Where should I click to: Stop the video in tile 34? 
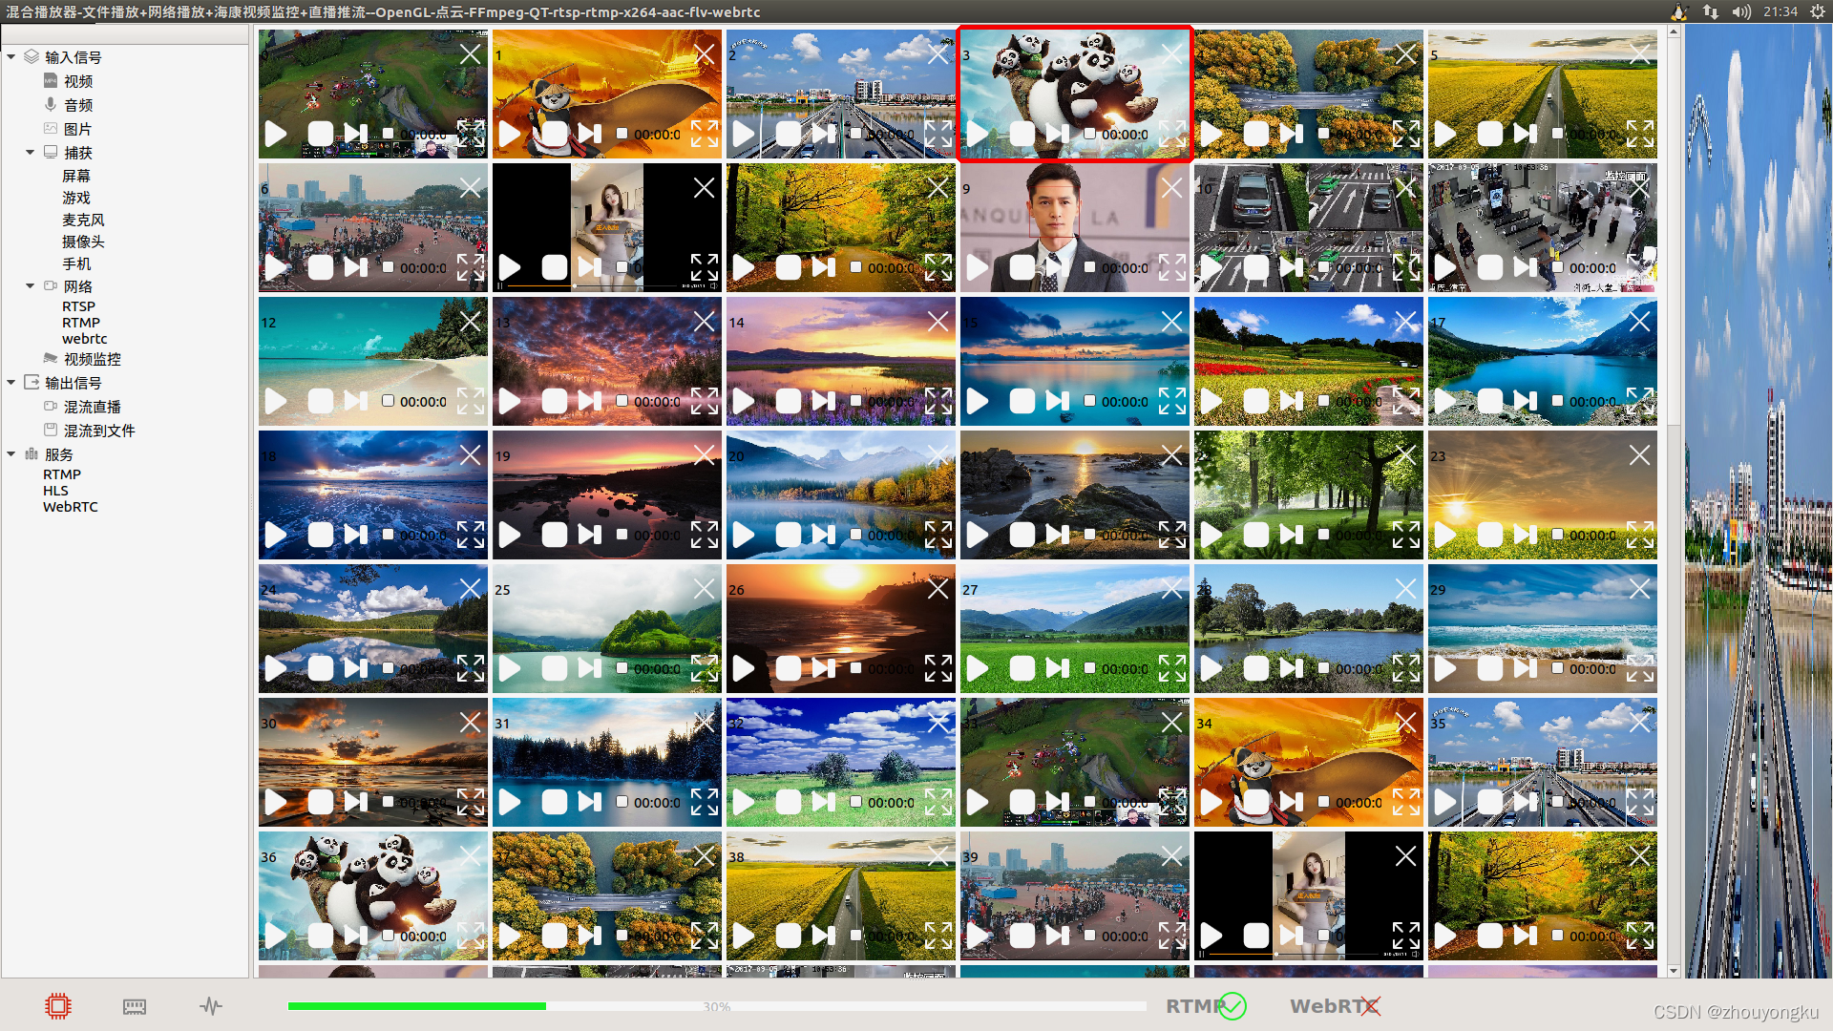tap(1255, 802)
